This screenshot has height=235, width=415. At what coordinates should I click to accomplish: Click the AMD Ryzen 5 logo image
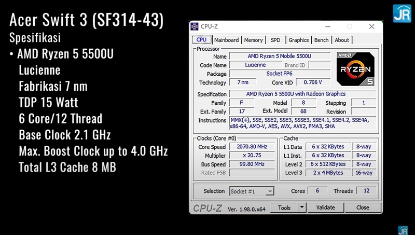click(x=355, y=68)
